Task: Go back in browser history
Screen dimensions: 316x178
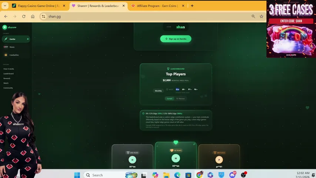Action: point(6,17)
